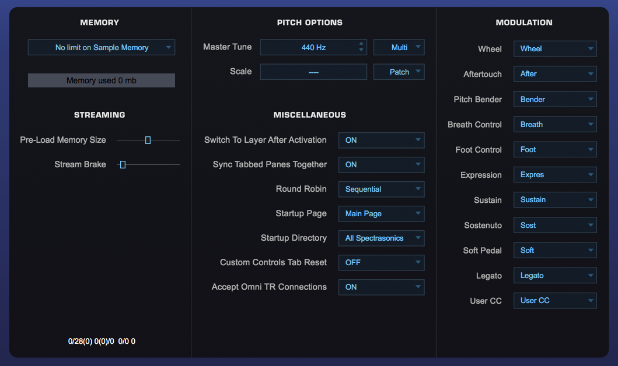The height and width of the screenshot is (366, 618).
Task: Open the Breath Control modulation dropdown
Action: pyautogui.click(x=555, y=124)
